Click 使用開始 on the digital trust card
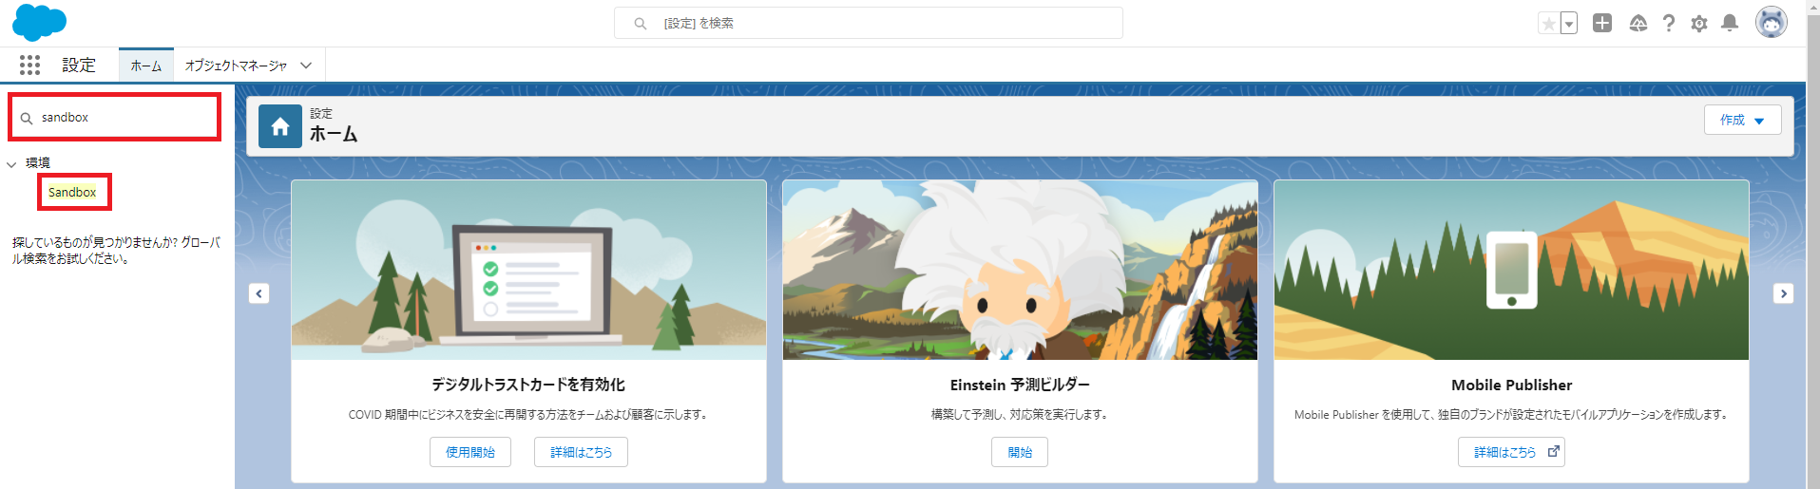 point(470,452)
